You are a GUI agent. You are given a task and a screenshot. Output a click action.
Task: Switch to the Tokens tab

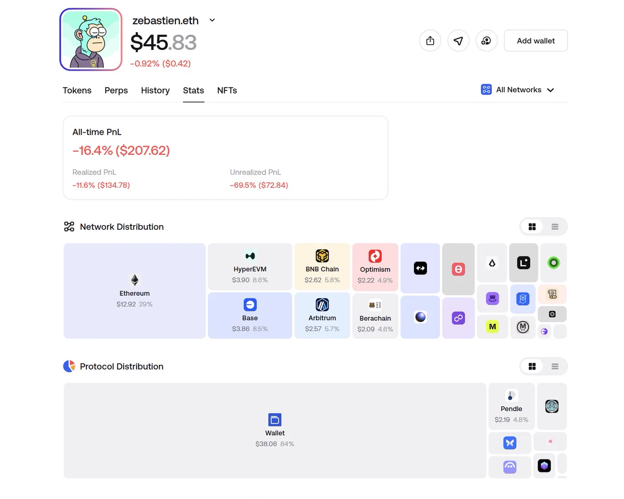click(77, 90)
